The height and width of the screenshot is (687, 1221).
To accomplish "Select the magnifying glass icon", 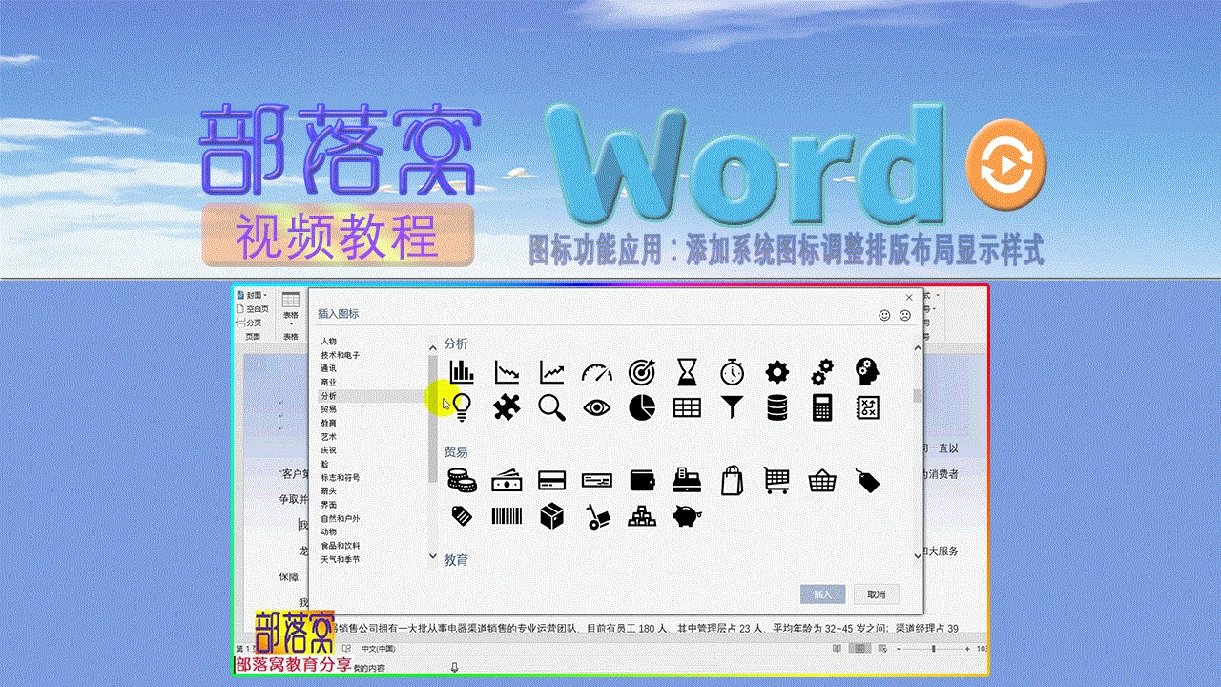I will (x=552, y=407).
